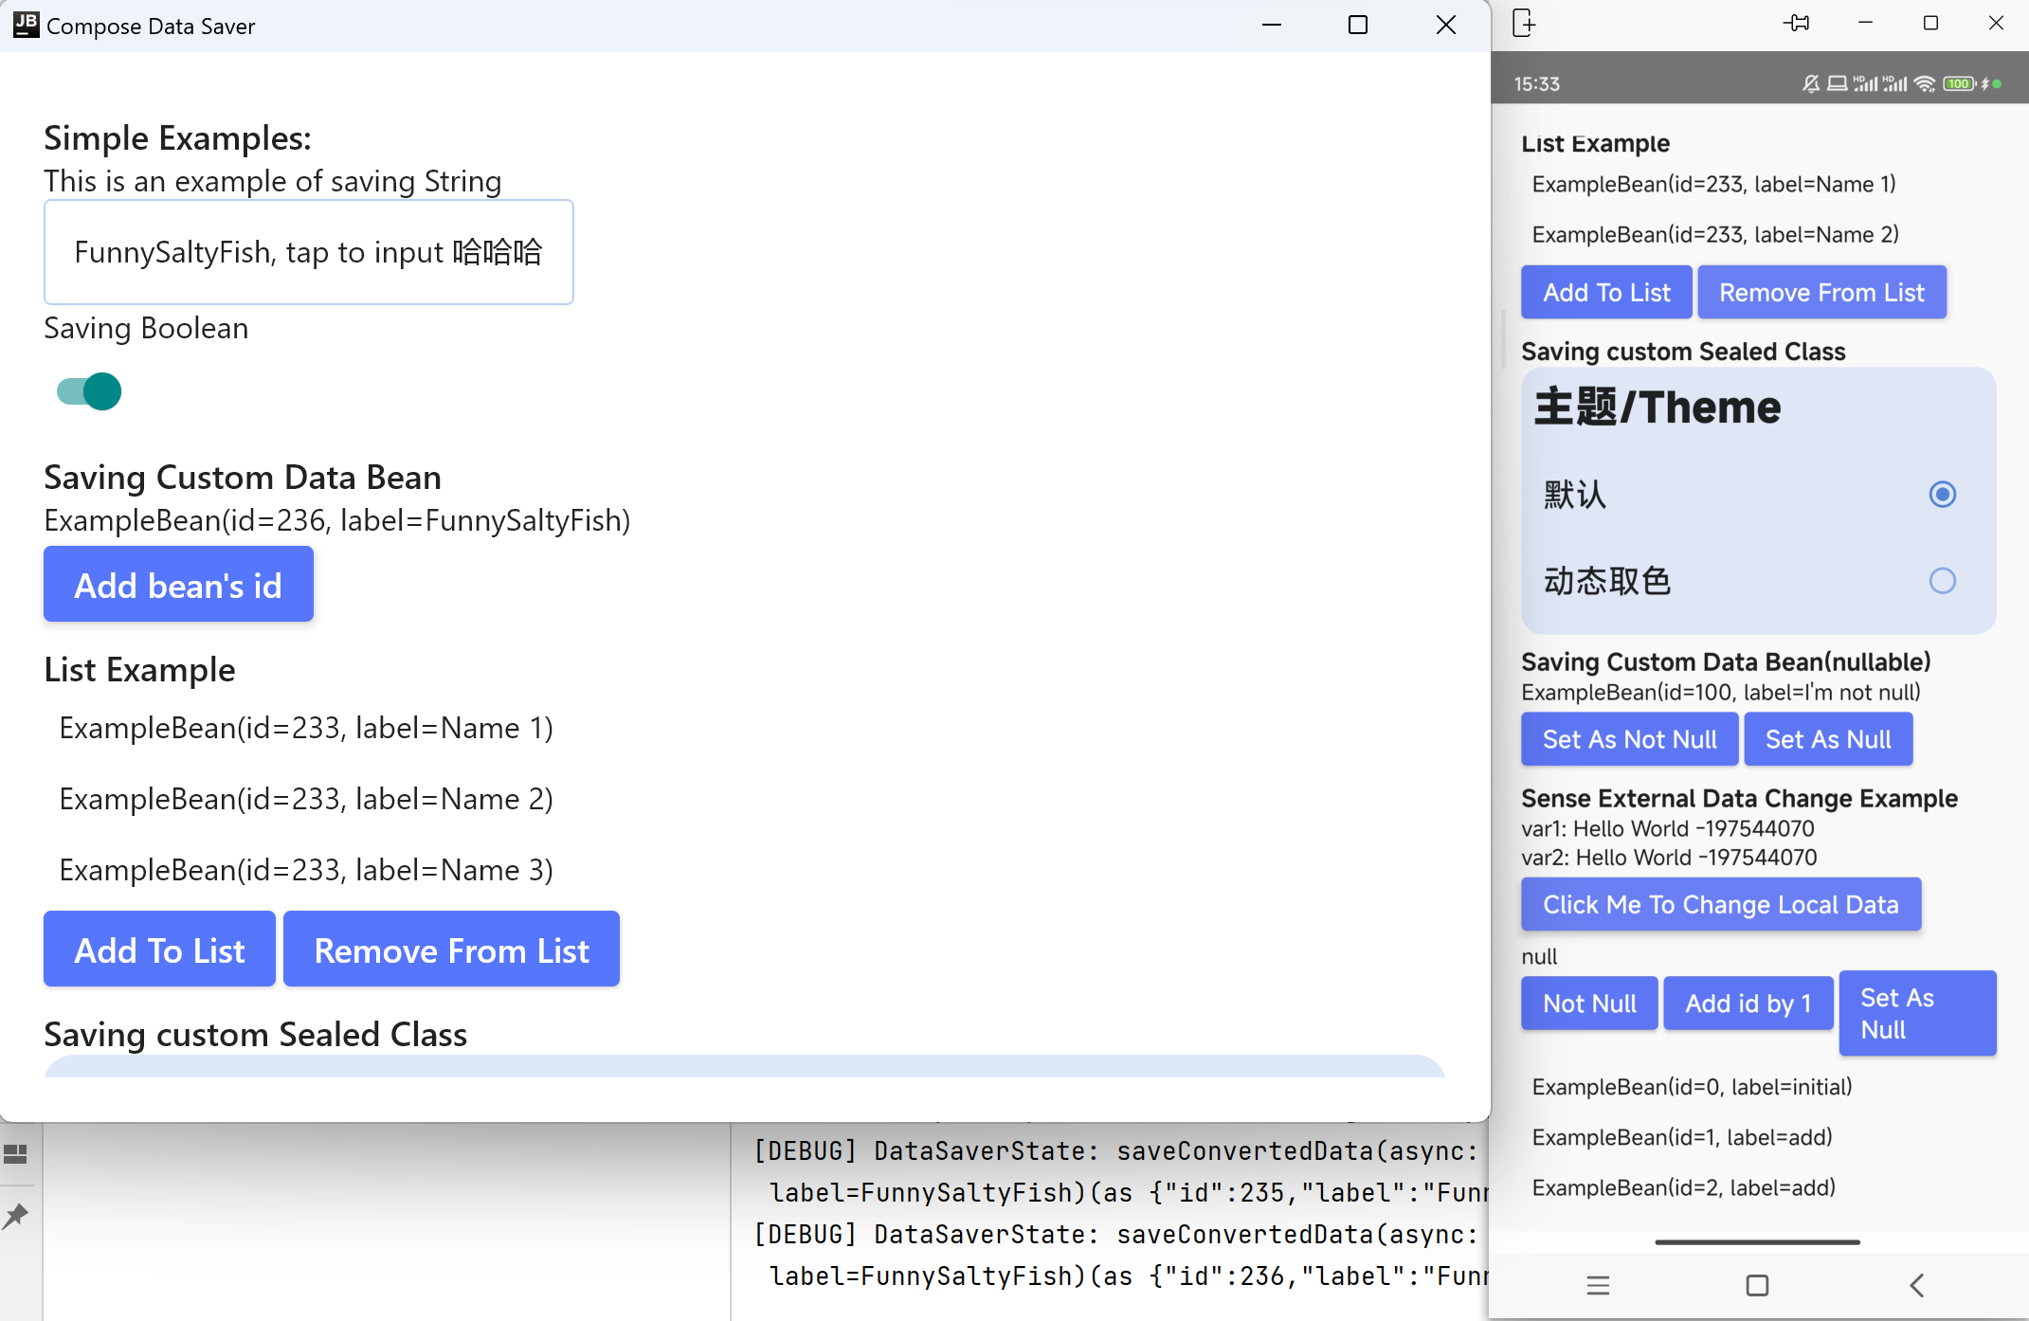Tap Click Me To Change Local Data
This screenshot has width=2029, height=1321.
pyautogui.click(x=1720, y=904)
